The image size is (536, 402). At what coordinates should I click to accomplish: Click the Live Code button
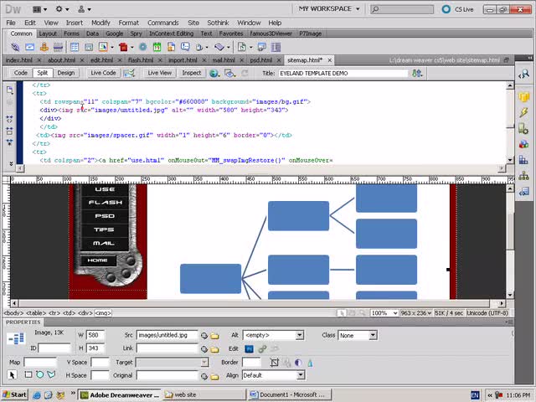point(103,73)
